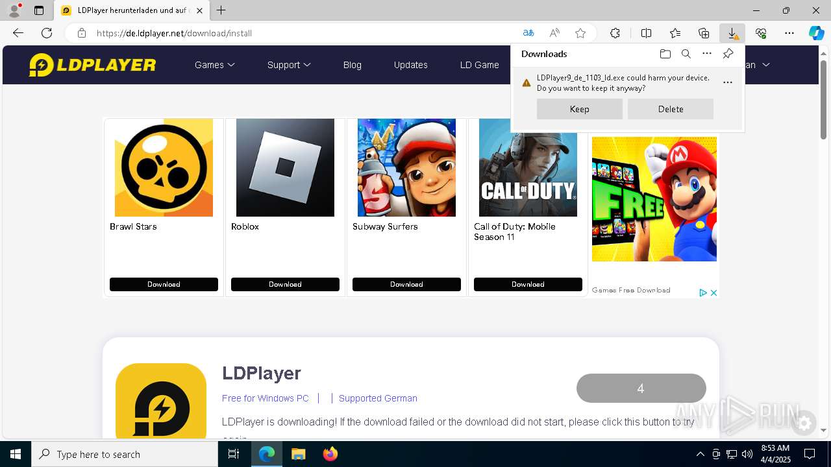Open the notification center
Viewport: 831px width, 467px height.
click(810, 454)
